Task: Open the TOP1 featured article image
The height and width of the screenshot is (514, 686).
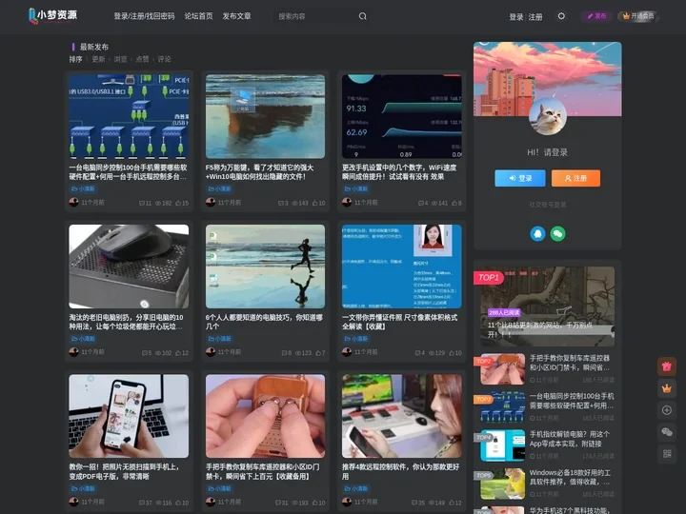Action: (x=547, y=306)
